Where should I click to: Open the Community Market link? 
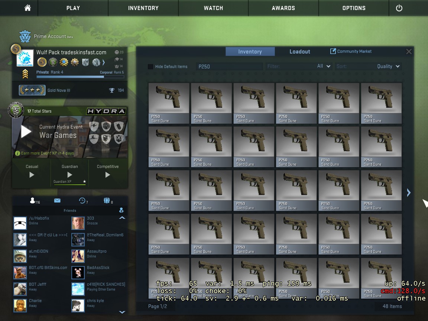tap(351, 51)
